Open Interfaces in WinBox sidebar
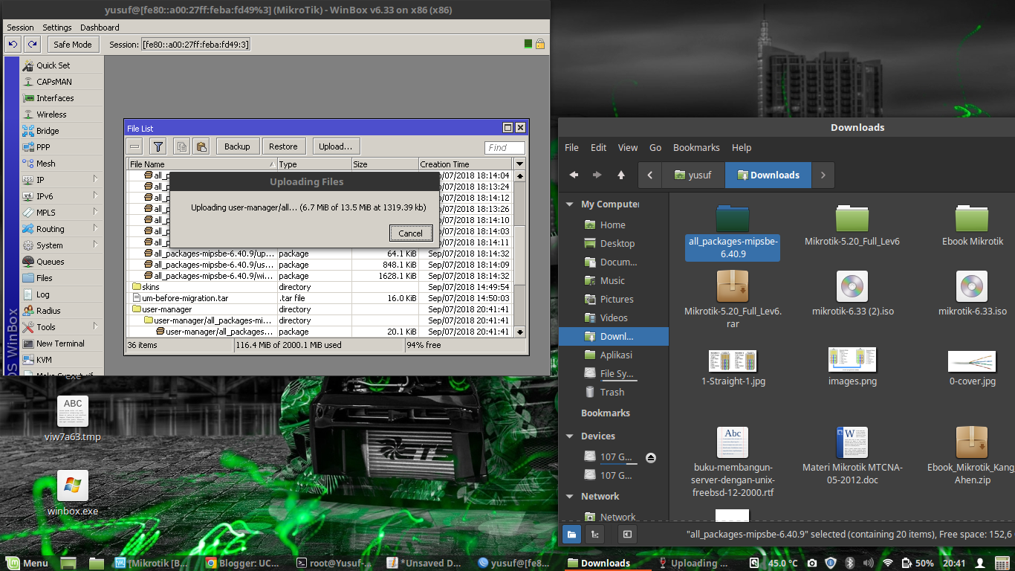The image size is (1015, 571). click(x=56, y=98)
